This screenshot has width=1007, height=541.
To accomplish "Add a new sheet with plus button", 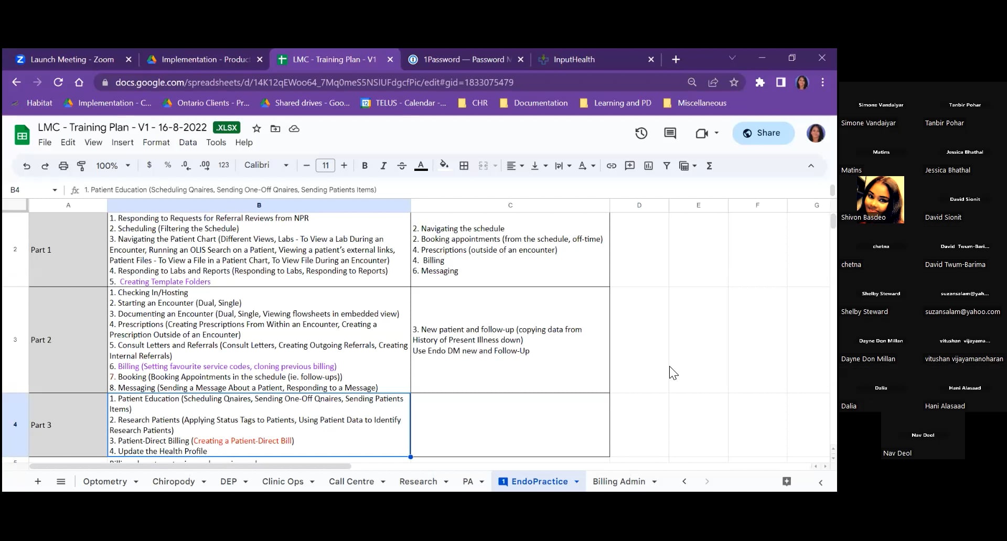I will [x=38, y=482].
